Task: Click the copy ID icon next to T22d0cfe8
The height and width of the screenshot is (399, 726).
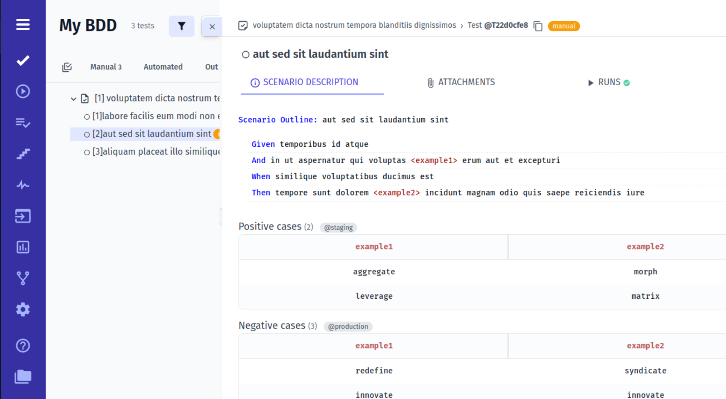Action: (x=537, y=25)
